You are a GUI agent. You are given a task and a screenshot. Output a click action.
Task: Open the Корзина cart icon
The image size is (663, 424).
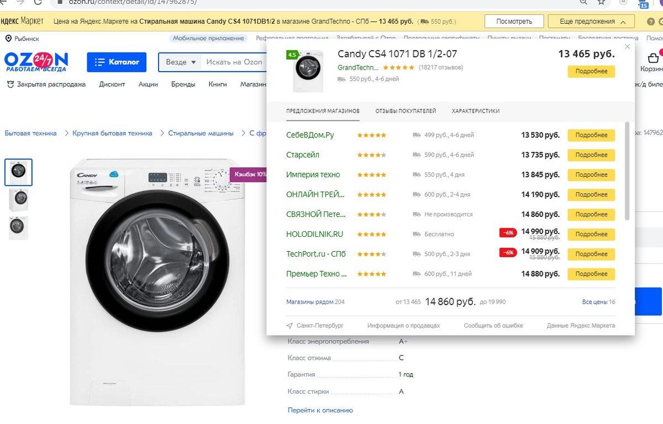pos(653,58)
